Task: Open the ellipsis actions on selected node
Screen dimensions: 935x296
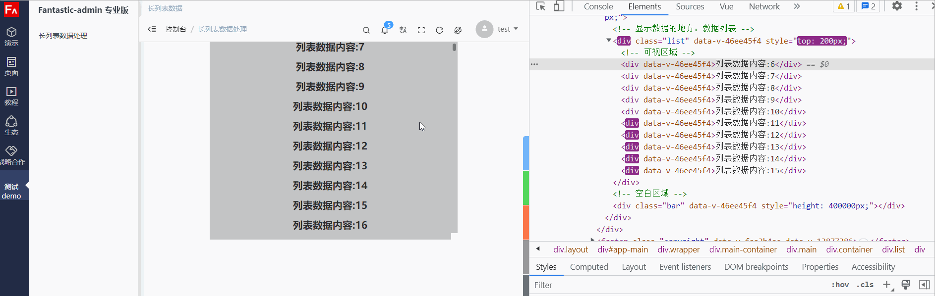Action: click(534, 64)
